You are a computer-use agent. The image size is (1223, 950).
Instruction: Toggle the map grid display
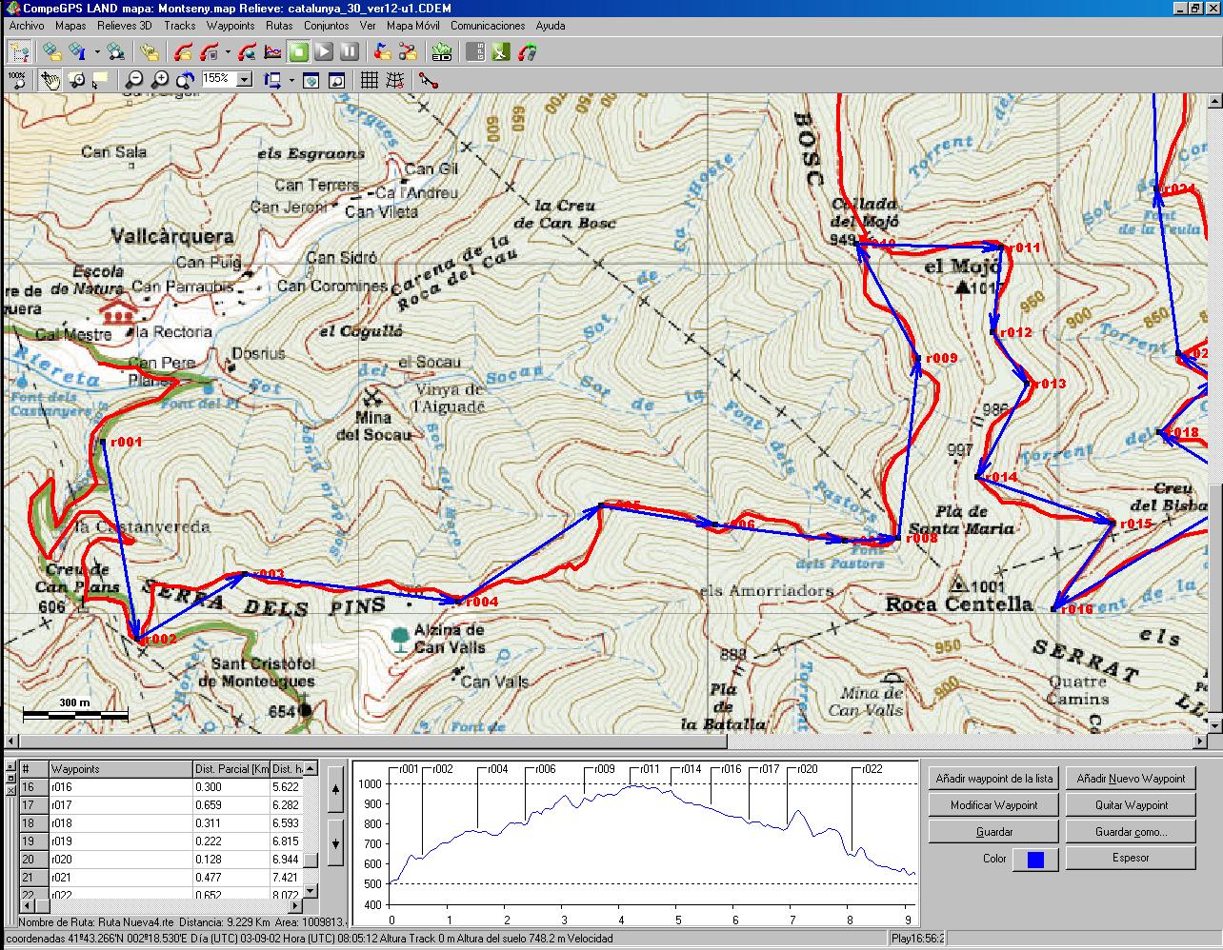pyautogui.click(x=370, y=80)
